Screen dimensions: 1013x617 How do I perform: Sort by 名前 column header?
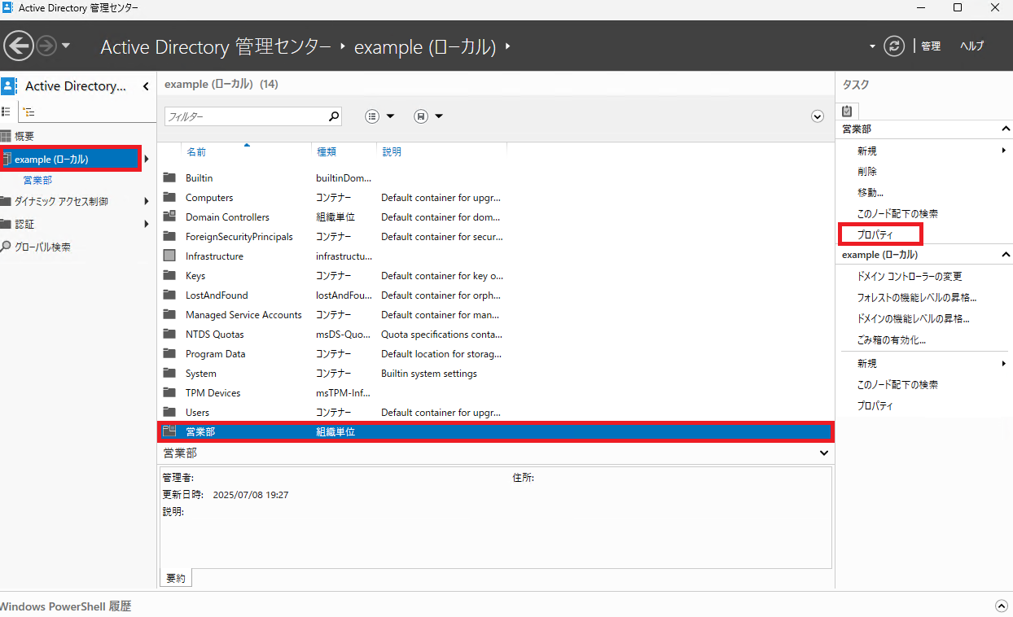coord(196,151)
